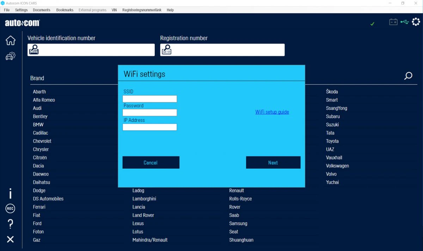
Task: Click the dotted circle activity icon
Action: 416,22
